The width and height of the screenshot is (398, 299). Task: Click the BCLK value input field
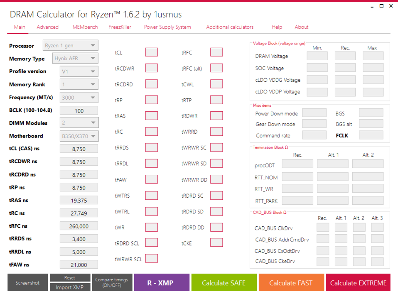click(79, 111)
